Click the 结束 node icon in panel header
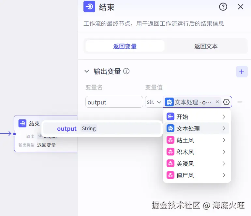 tap(89, 7)
